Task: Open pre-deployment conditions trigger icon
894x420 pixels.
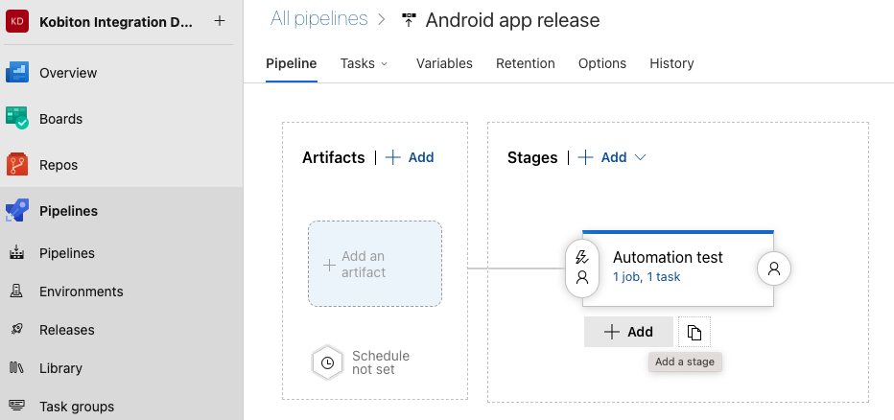Action: (x=581, y=258)
